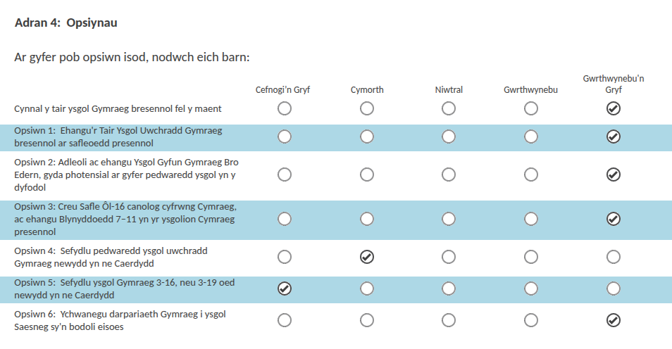Image resolution: width=672 pixels, height=349 pixels.
Task: Mark Gwrthwynebu for Opsiwn 3
Action: (531, 219)
